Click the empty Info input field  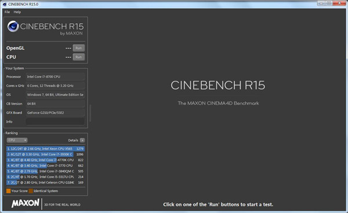(55, 122)
